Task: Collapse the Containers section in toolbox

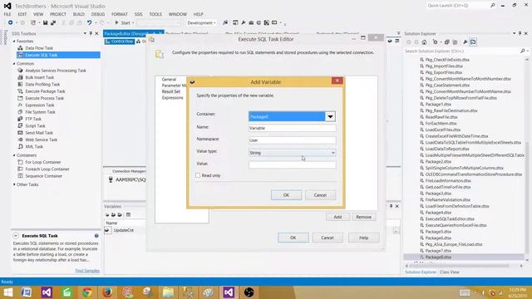Action: (x=14, y=155)
